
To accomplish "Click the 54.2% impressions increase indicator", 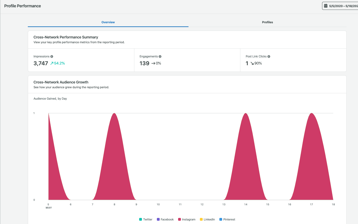I will point(57,63).
